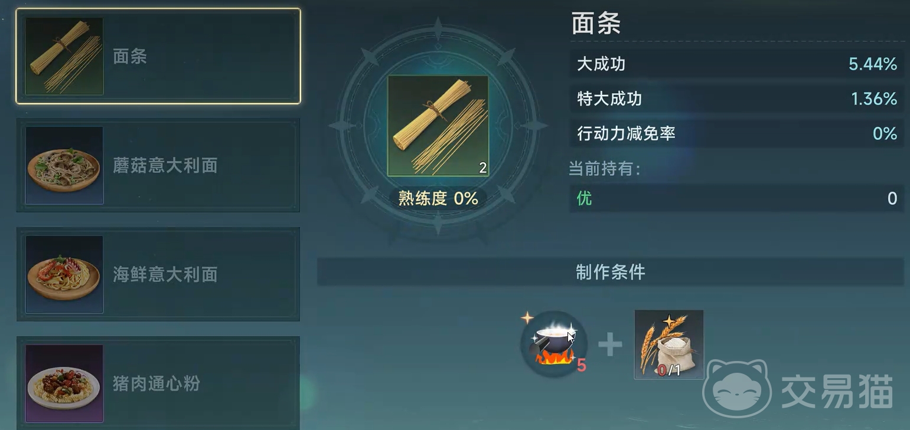This screenshot has height=430, width=910.
Task: Click the large noodle icon inside the circle
Action: click(438, 126)
